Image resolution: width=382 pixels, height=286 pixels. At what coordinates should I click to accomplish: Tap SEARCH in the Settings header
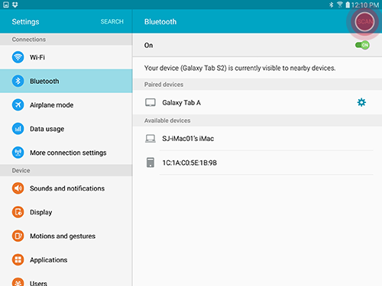click(x=112, y=21)
